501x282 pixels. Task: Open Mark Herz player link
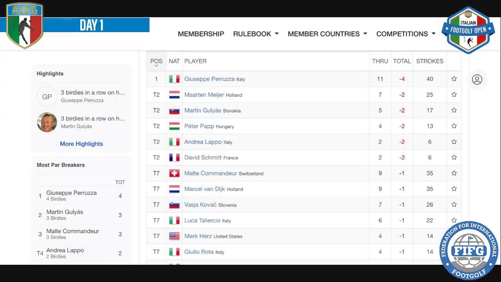198,236
